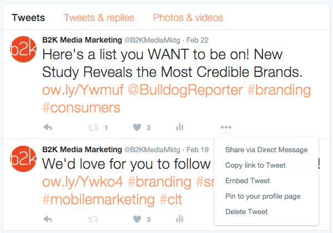Select Copy link to Tweet
Viewport: 333px width, 233px height.
point(255,165)
